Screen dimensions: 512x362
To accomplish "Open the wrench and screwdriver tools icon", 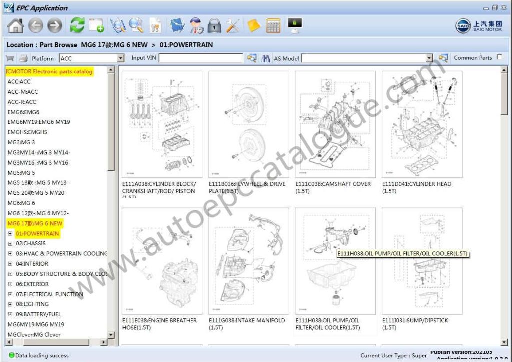I will (233, 25).
